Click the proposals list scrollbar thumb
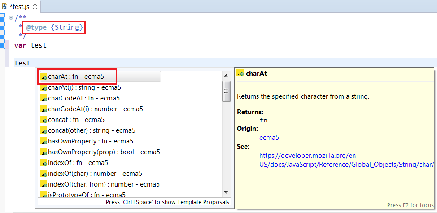This screenshot has width=437, height=213. coord(226,91)
